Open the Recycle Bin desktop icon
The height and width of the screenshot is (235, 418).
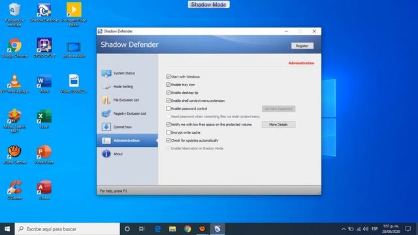tap(14, 10)
